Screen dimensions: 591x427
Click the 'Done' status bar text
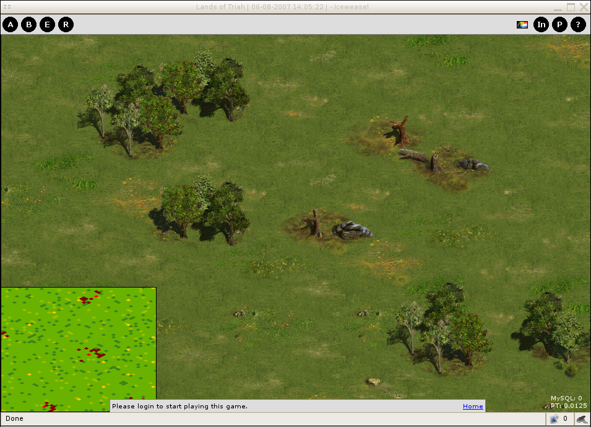pyautogui.click(x=14, y=418)
